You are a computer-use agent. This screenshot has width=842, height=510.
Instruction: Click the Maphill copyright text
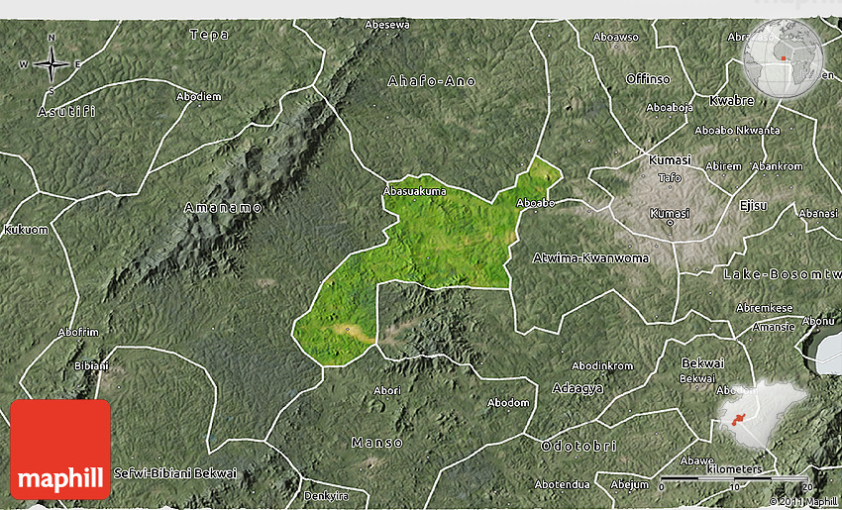798,501
